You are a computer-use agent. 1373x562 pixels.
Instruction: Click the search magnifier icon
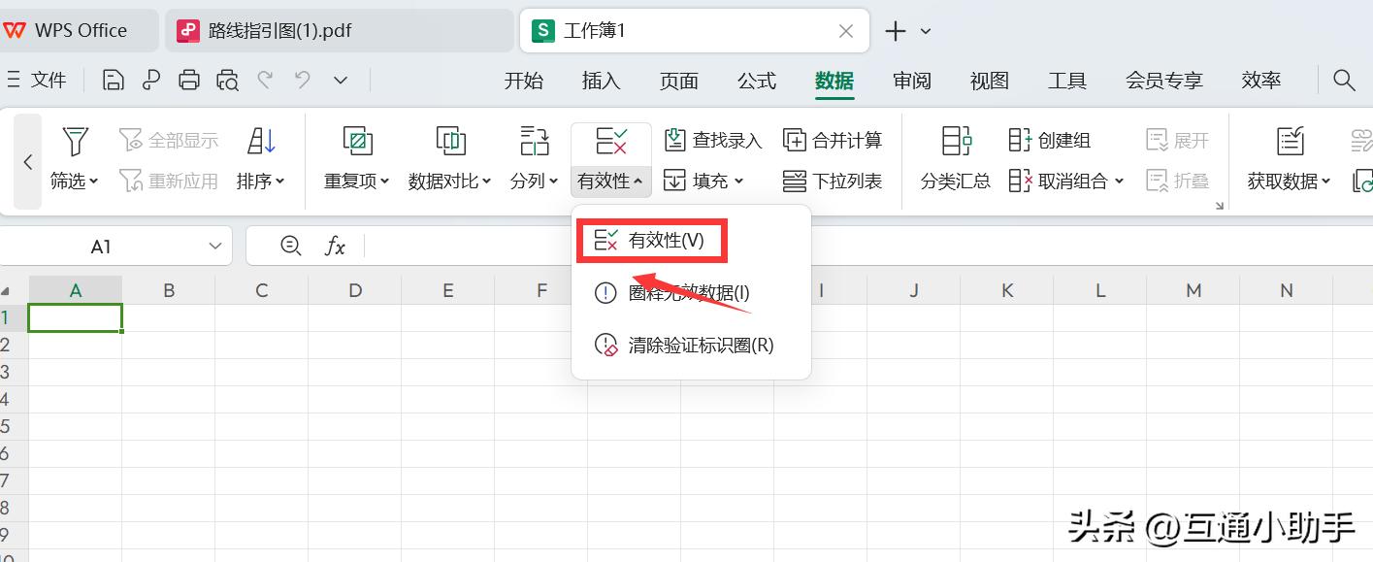1344,81
